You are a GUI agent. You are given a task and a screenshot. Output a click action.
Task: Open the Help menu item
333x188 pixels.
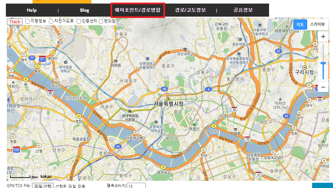point(32,10)
